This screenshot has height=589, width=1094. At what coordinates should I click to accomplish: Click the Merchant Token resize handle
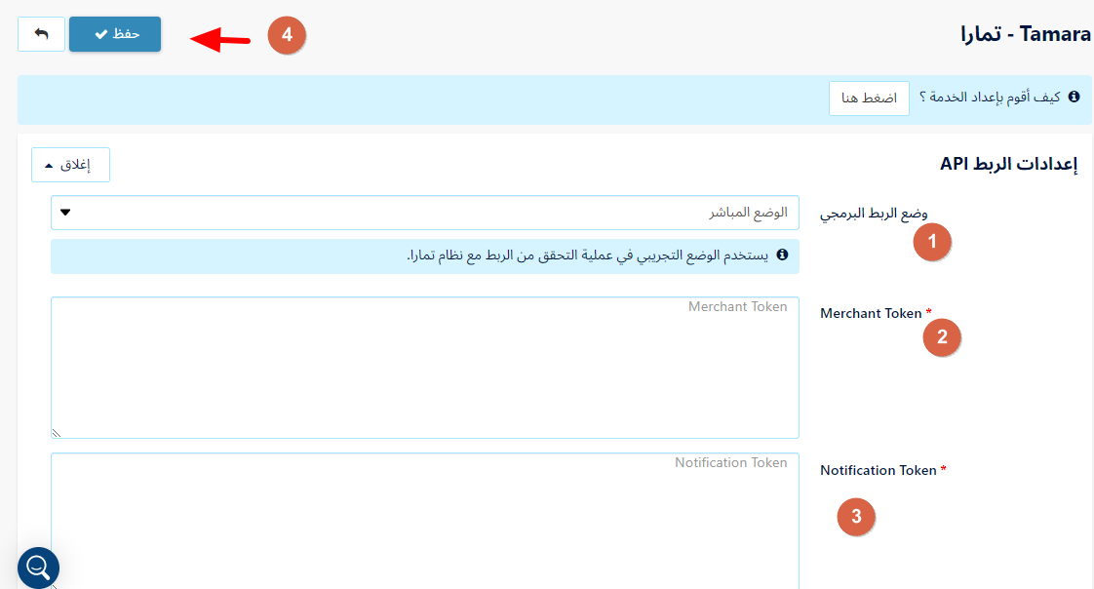pos(57,433)
